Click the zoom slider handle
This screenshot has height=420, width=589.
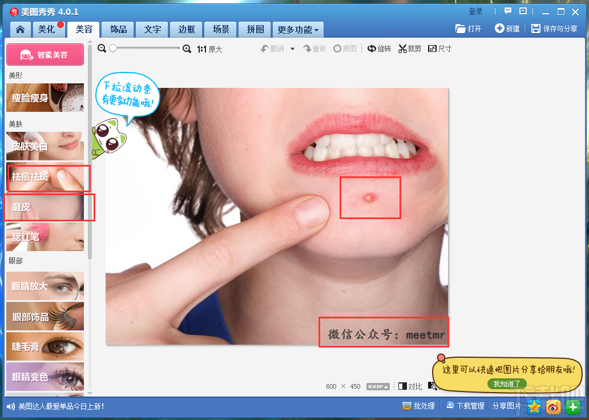click(112, 48)
